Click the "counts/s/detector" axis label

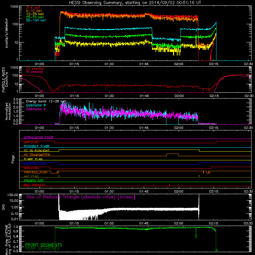[6, 33]
